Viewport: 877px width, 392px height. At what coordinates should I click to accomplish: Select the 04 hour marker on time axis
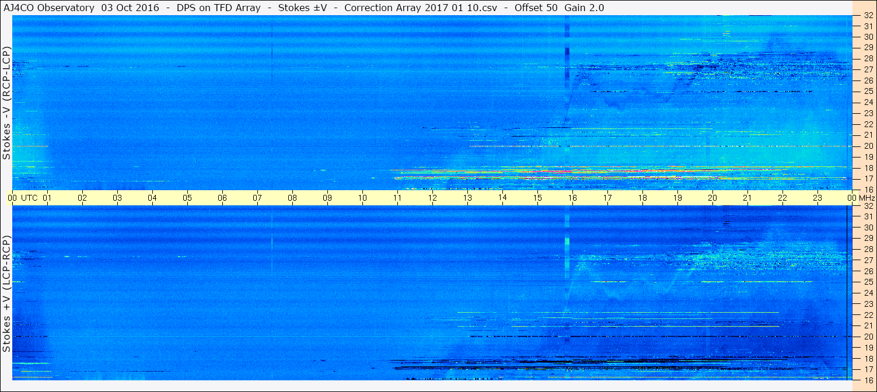pyautogui.click(x=152, y=198)
